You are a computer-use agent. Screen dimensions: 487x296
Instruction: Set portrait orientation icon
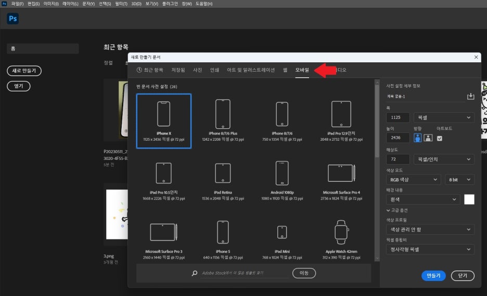point(418,138)
